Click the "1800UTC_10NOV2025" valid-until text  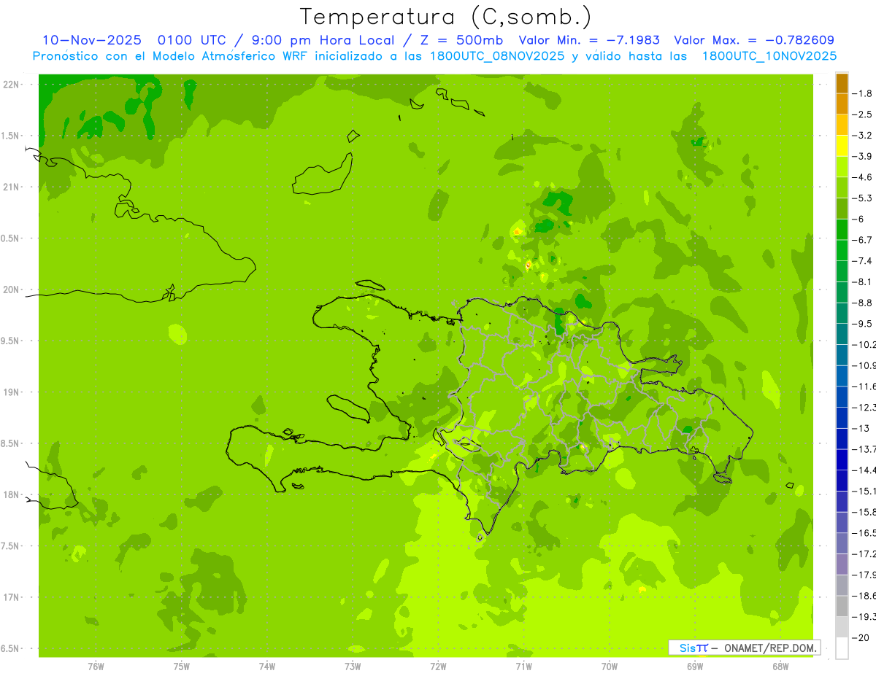[769, 56]
